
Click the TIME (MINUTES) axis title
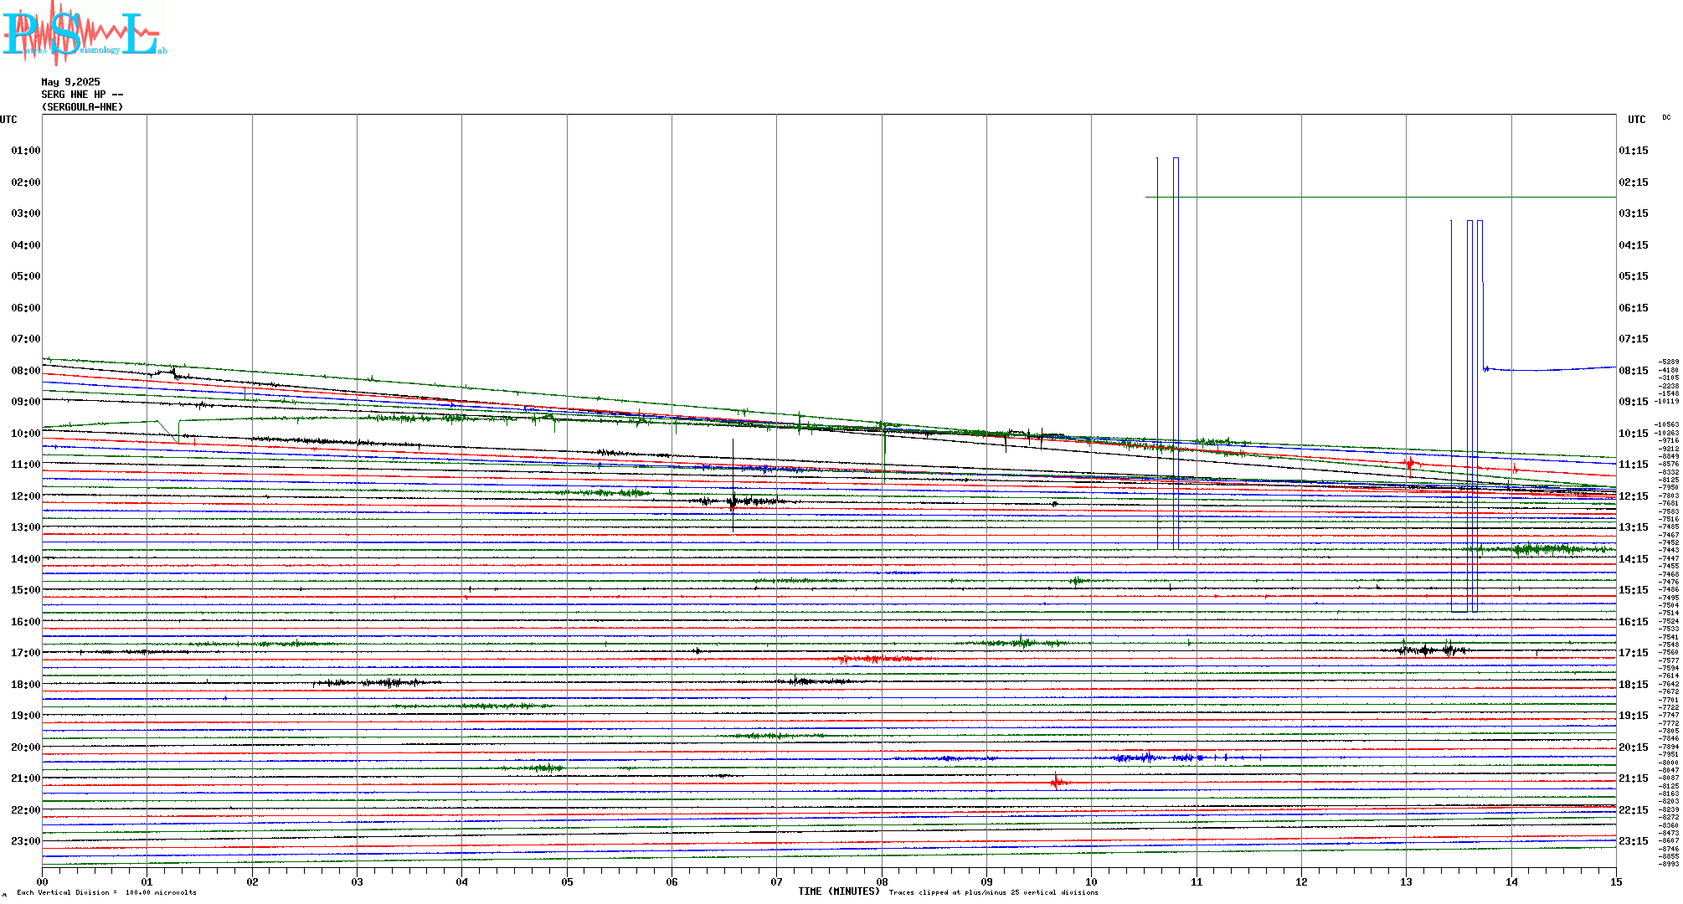(838, 891)
